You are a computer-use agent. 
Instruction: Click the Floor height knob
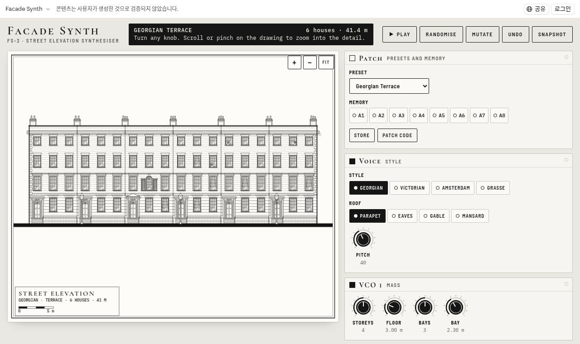click(x=394, y=307)
